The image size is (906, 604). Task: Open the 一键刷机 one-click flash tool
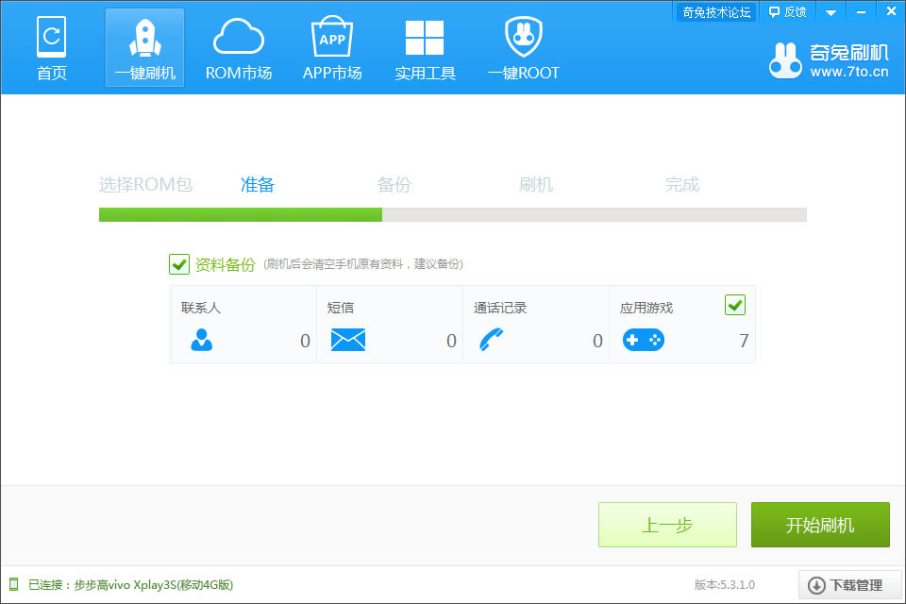coord(144,47)
